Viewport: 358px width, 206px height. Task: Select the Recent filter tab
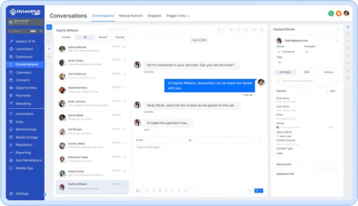point(103,37)
